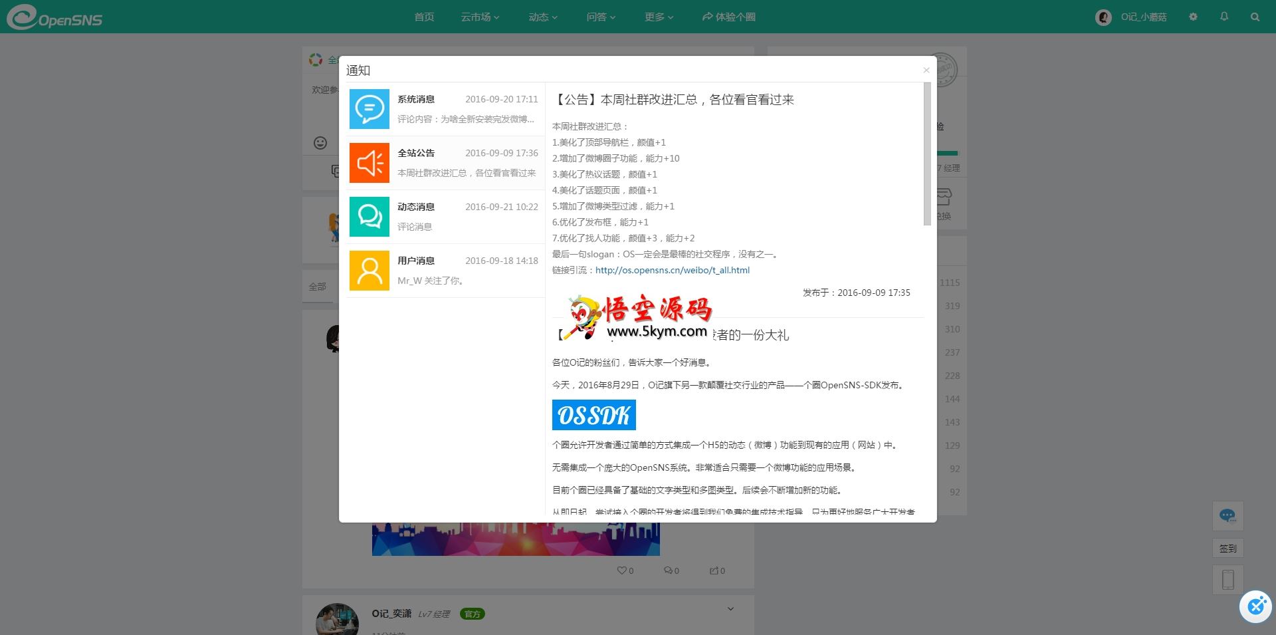Open the Oi记_奕潇 author name
The width and height of the screenshot is (1276, 635).
tap(391, 614)
